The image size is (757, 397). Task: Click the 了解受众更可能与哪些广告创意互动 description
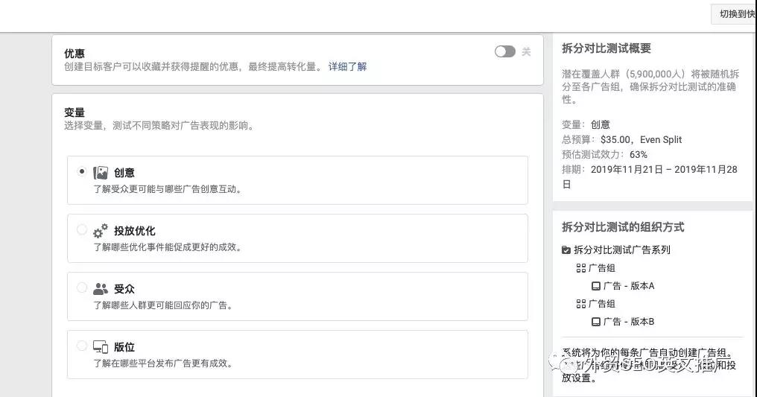pos(168,189)
